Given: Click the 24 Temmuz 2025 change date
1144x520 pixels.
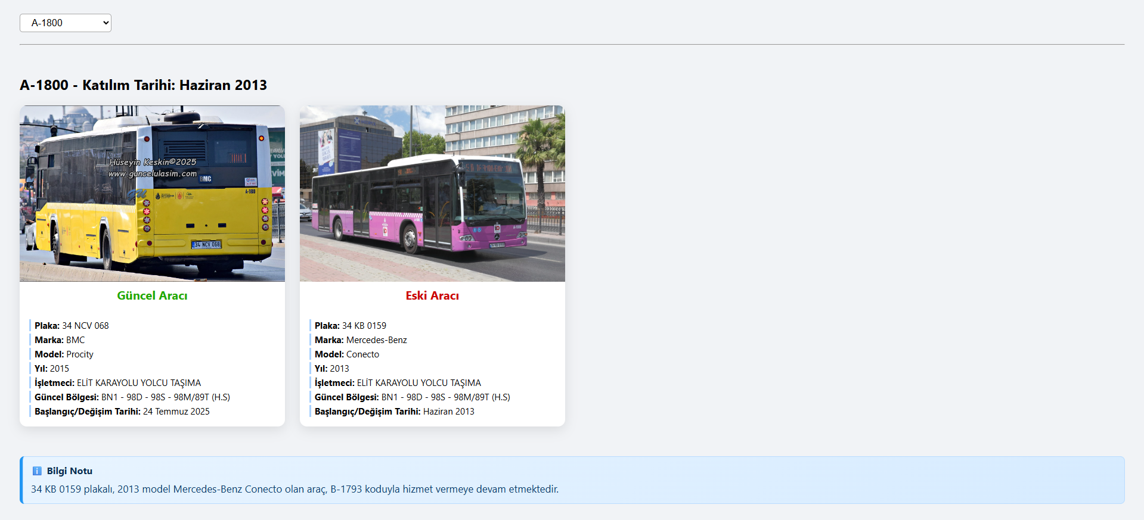Looking at the screenshot, I should [x=176, y=412].
